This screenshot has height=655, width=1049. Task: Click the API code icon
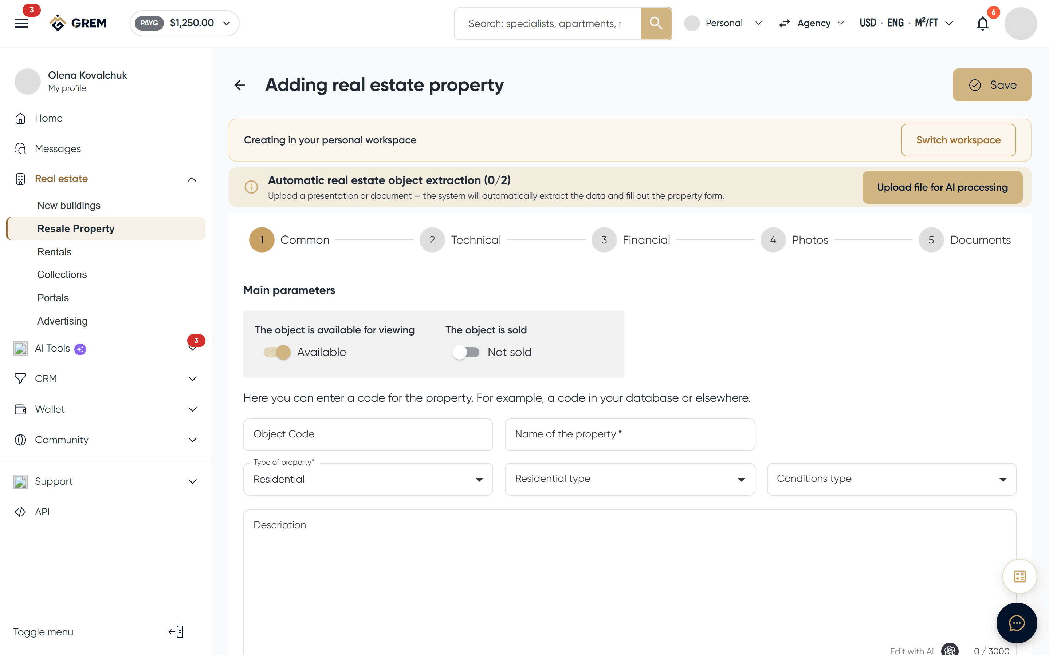[20, 512]
